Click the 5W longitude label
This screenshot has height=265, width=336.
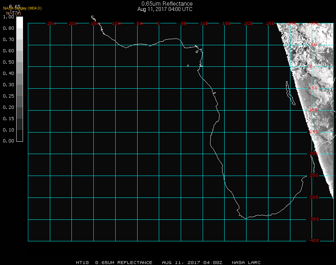click(x=139, y=23)
